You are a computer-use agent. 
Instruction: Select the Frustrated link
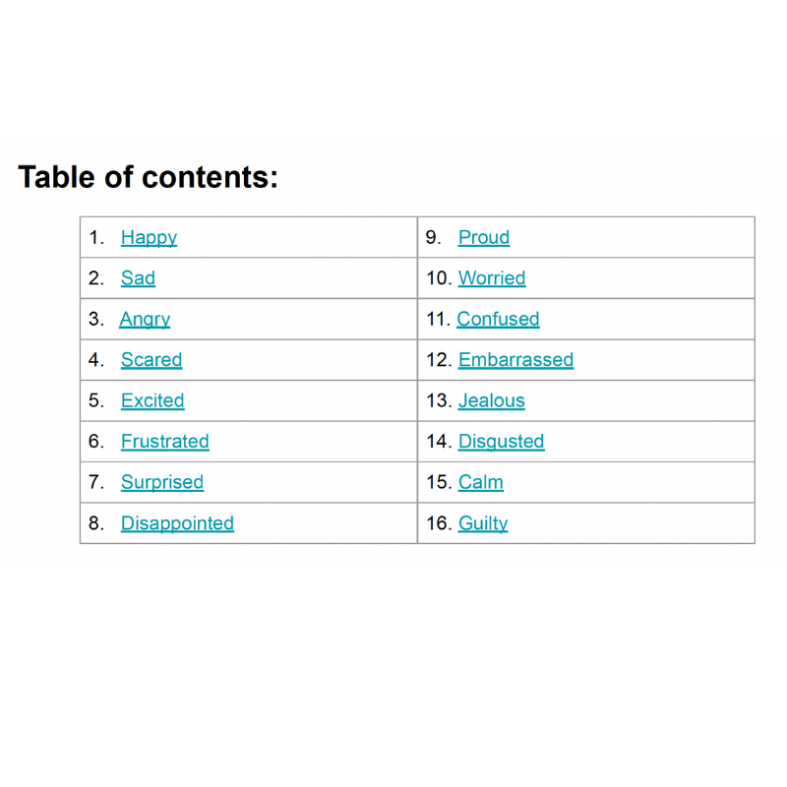(x=164, y=442)
